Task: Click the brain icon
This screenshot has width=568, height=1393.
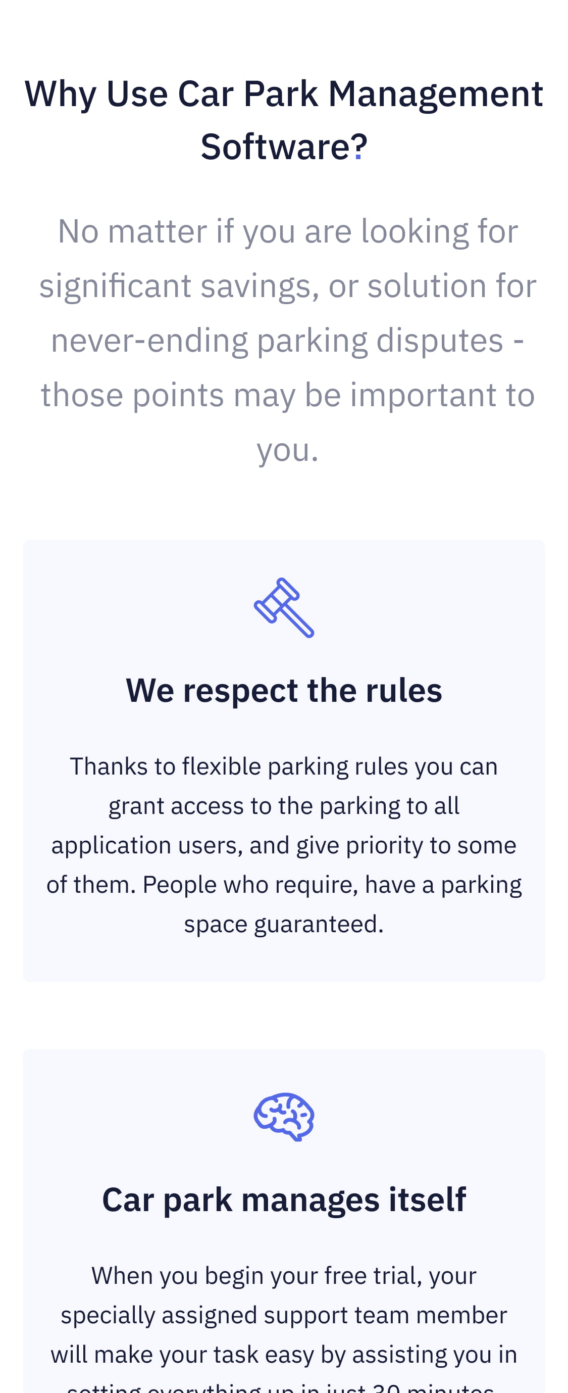Action: 284,1117
